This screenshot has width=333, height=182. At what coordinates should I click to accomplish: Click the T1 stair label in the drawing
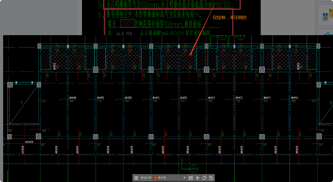[22, 103]
